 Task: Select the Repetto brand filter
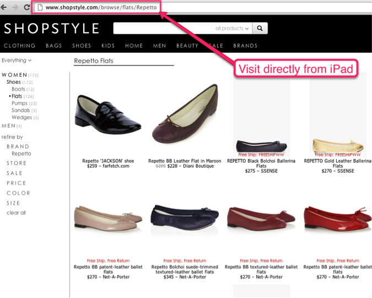pyautogui.click(x=21, y=153)
